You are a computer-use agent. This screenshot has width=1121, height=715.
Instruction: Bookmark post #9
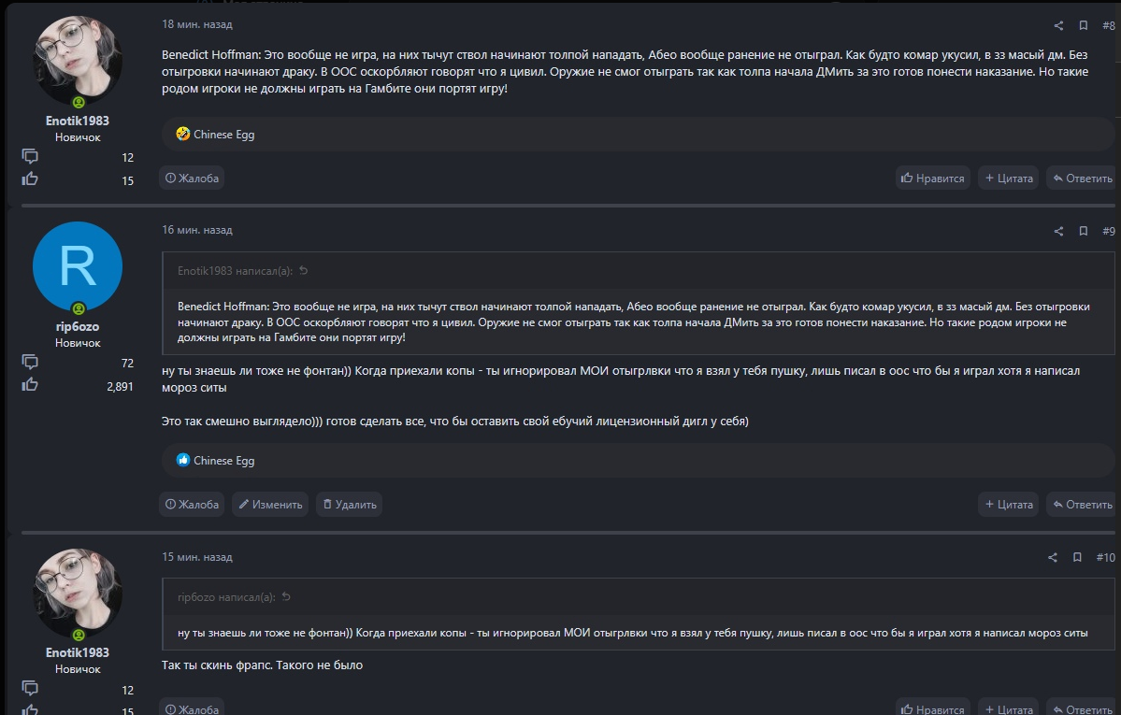click(1083, 231)
